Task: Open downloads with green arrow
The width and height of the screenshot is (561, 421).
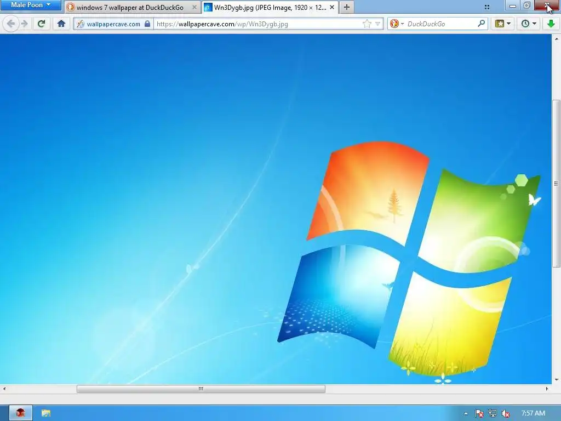Action: click(x=551, y=24)
